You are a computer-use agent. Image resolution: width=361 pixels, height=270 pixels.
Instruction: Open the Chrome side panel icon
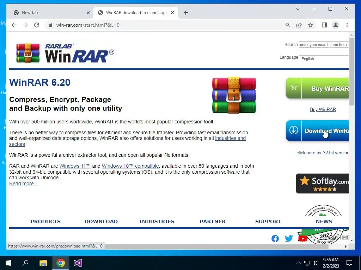click(x=324, y=25)
